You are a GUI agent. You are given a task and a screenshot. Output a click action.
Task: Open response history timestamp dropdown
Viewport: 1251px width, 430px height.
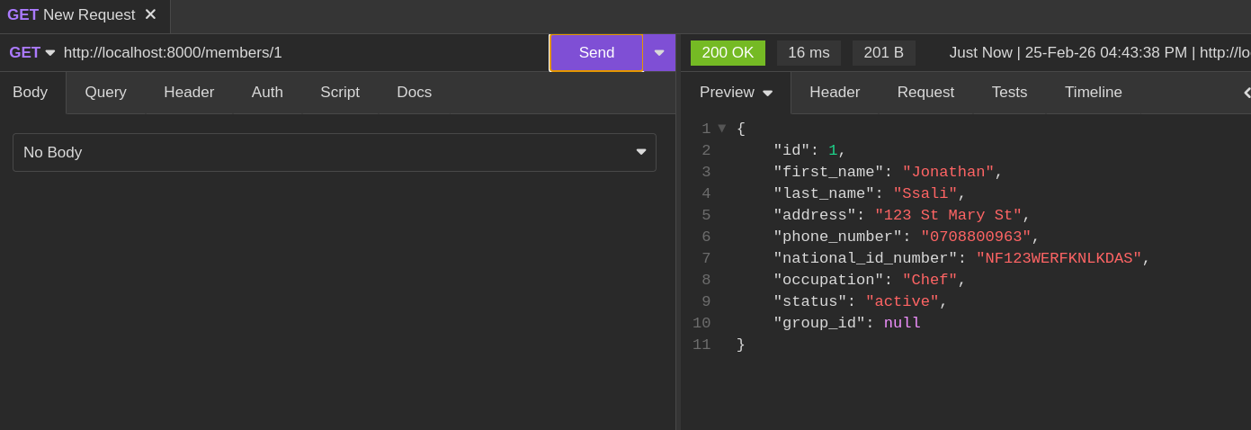coord(1099,53)
